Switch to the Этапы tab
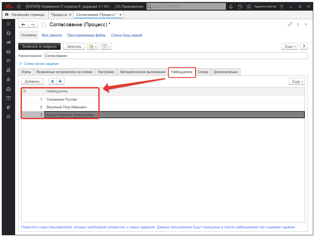Image resolution: width=315 pixels, height=237 pixels. coord(26,72)
